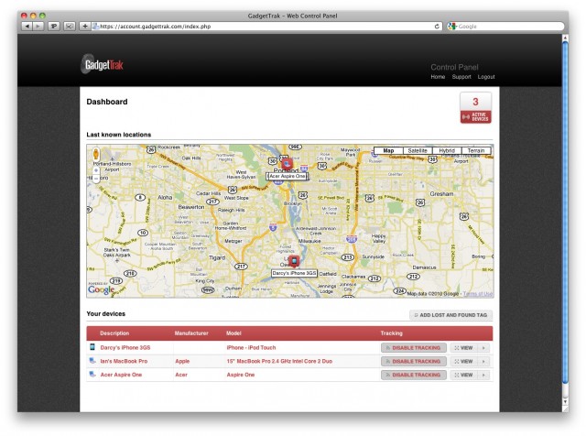586x436 pixels.
Task: Click the add bookmark plus button
Action: click(85, 27)
